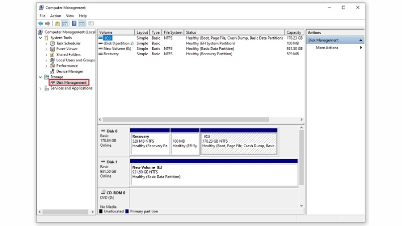
Task: Select Event Viewer in the sidebar
Action: click(67, 49)
